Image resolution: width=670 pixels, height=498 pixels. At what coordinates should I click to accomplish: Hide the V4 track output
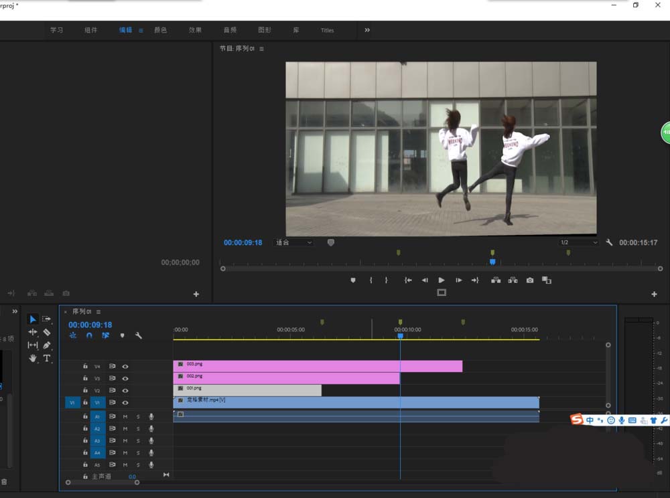[x=125, y=367]
